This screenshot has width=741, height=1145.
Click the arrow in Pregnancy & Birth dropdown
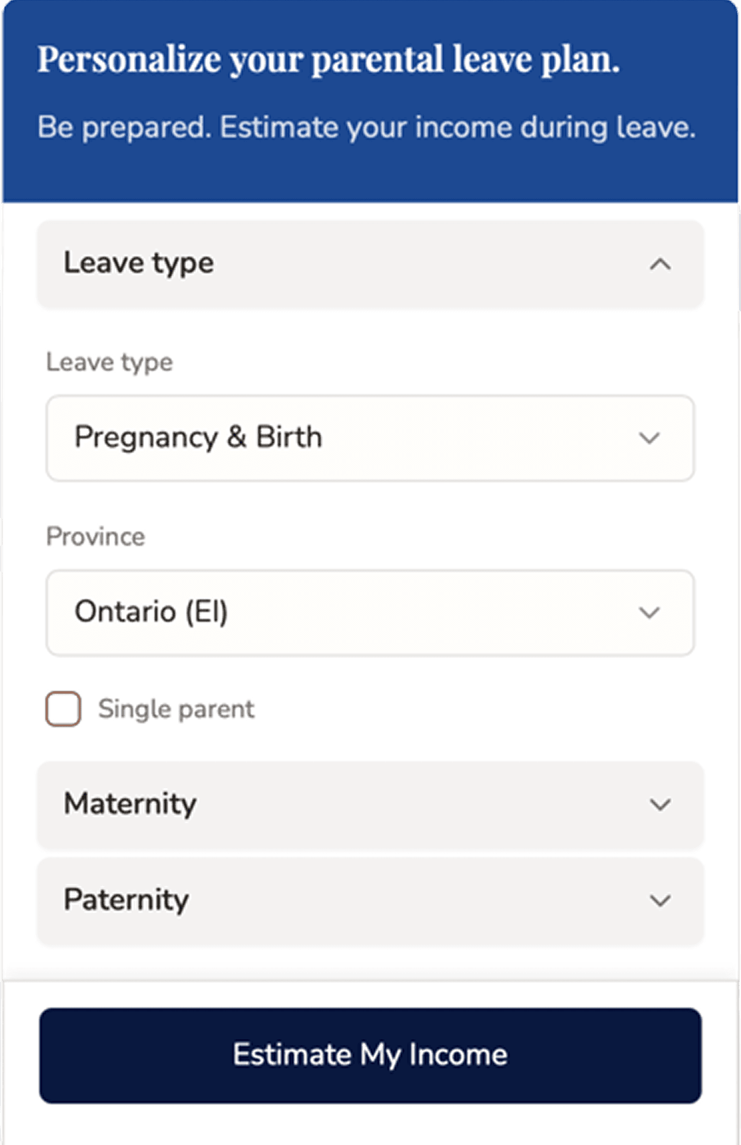(649, 438)
